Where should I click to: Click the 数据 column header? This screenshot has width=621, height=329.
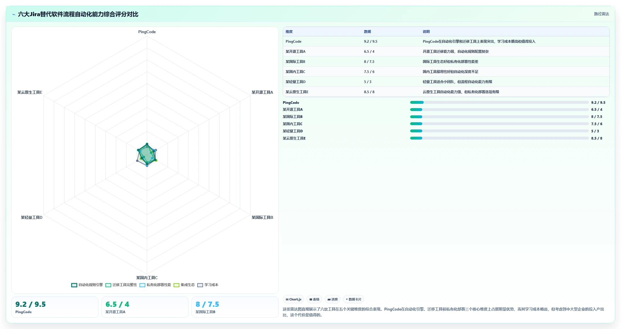(367, 32)
